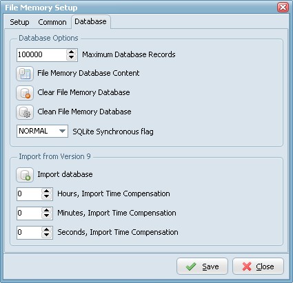Click red X icon on Close button
The width and height of the screenshot is (293, 283).
click(x=247, y=266)
